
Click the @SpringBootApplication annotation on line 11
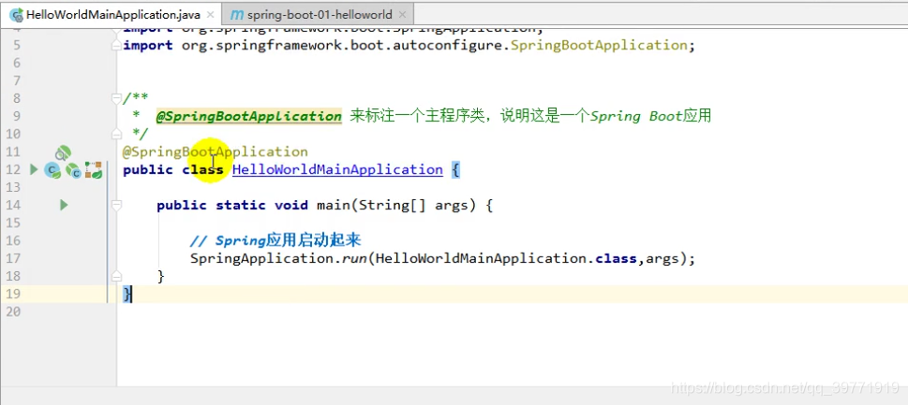[216, 152]
